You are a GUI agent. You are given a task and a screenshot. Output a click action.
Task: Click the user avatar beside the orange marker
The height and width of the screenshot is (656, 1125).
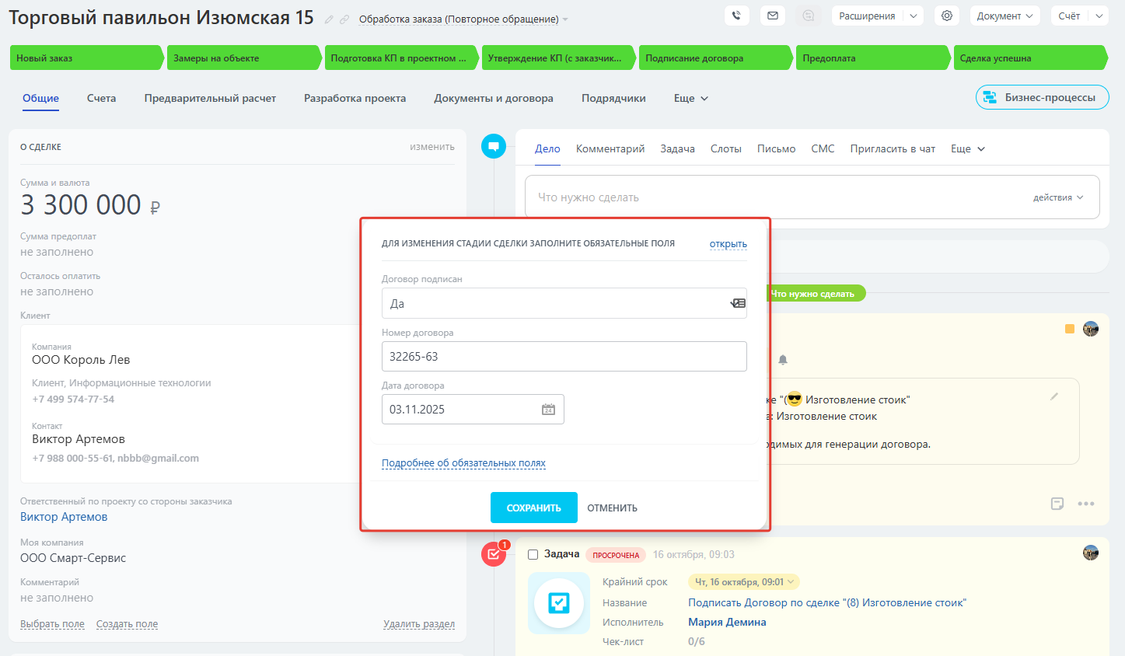coord(1091,329)
